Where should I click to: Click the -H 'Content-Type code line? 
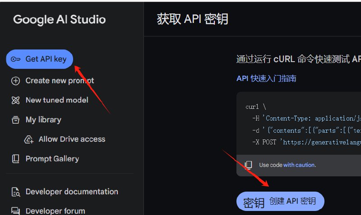point(306,119)
